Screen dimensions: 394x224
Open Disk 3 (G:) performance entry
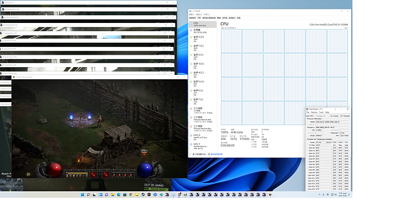202,66
